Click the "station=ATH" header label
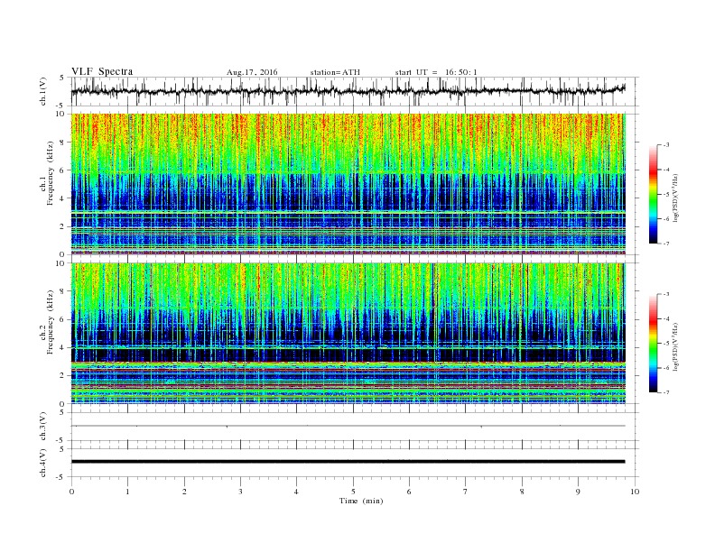715x552 pixels. [335, 72]
